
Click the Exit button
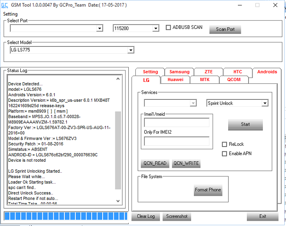tap(263, 217)
